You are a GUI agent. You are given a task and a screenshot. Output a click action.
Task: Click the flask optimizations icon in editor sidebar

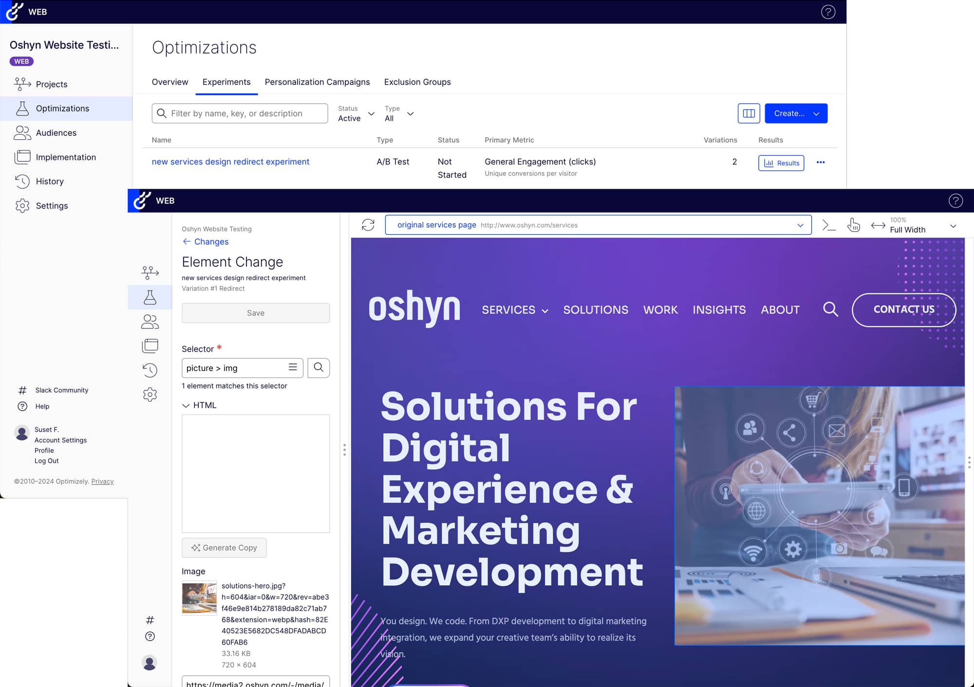[x=150, y=297]
